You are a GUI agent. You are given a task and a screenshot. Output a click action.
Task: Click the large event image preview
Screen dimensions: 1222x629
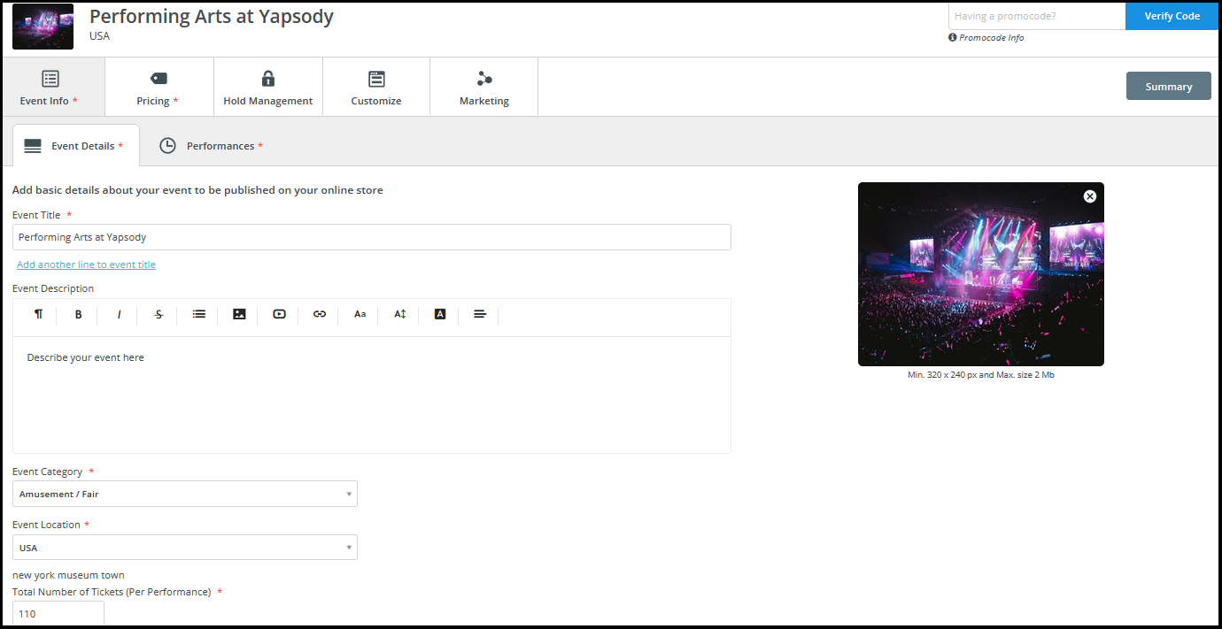981,274
